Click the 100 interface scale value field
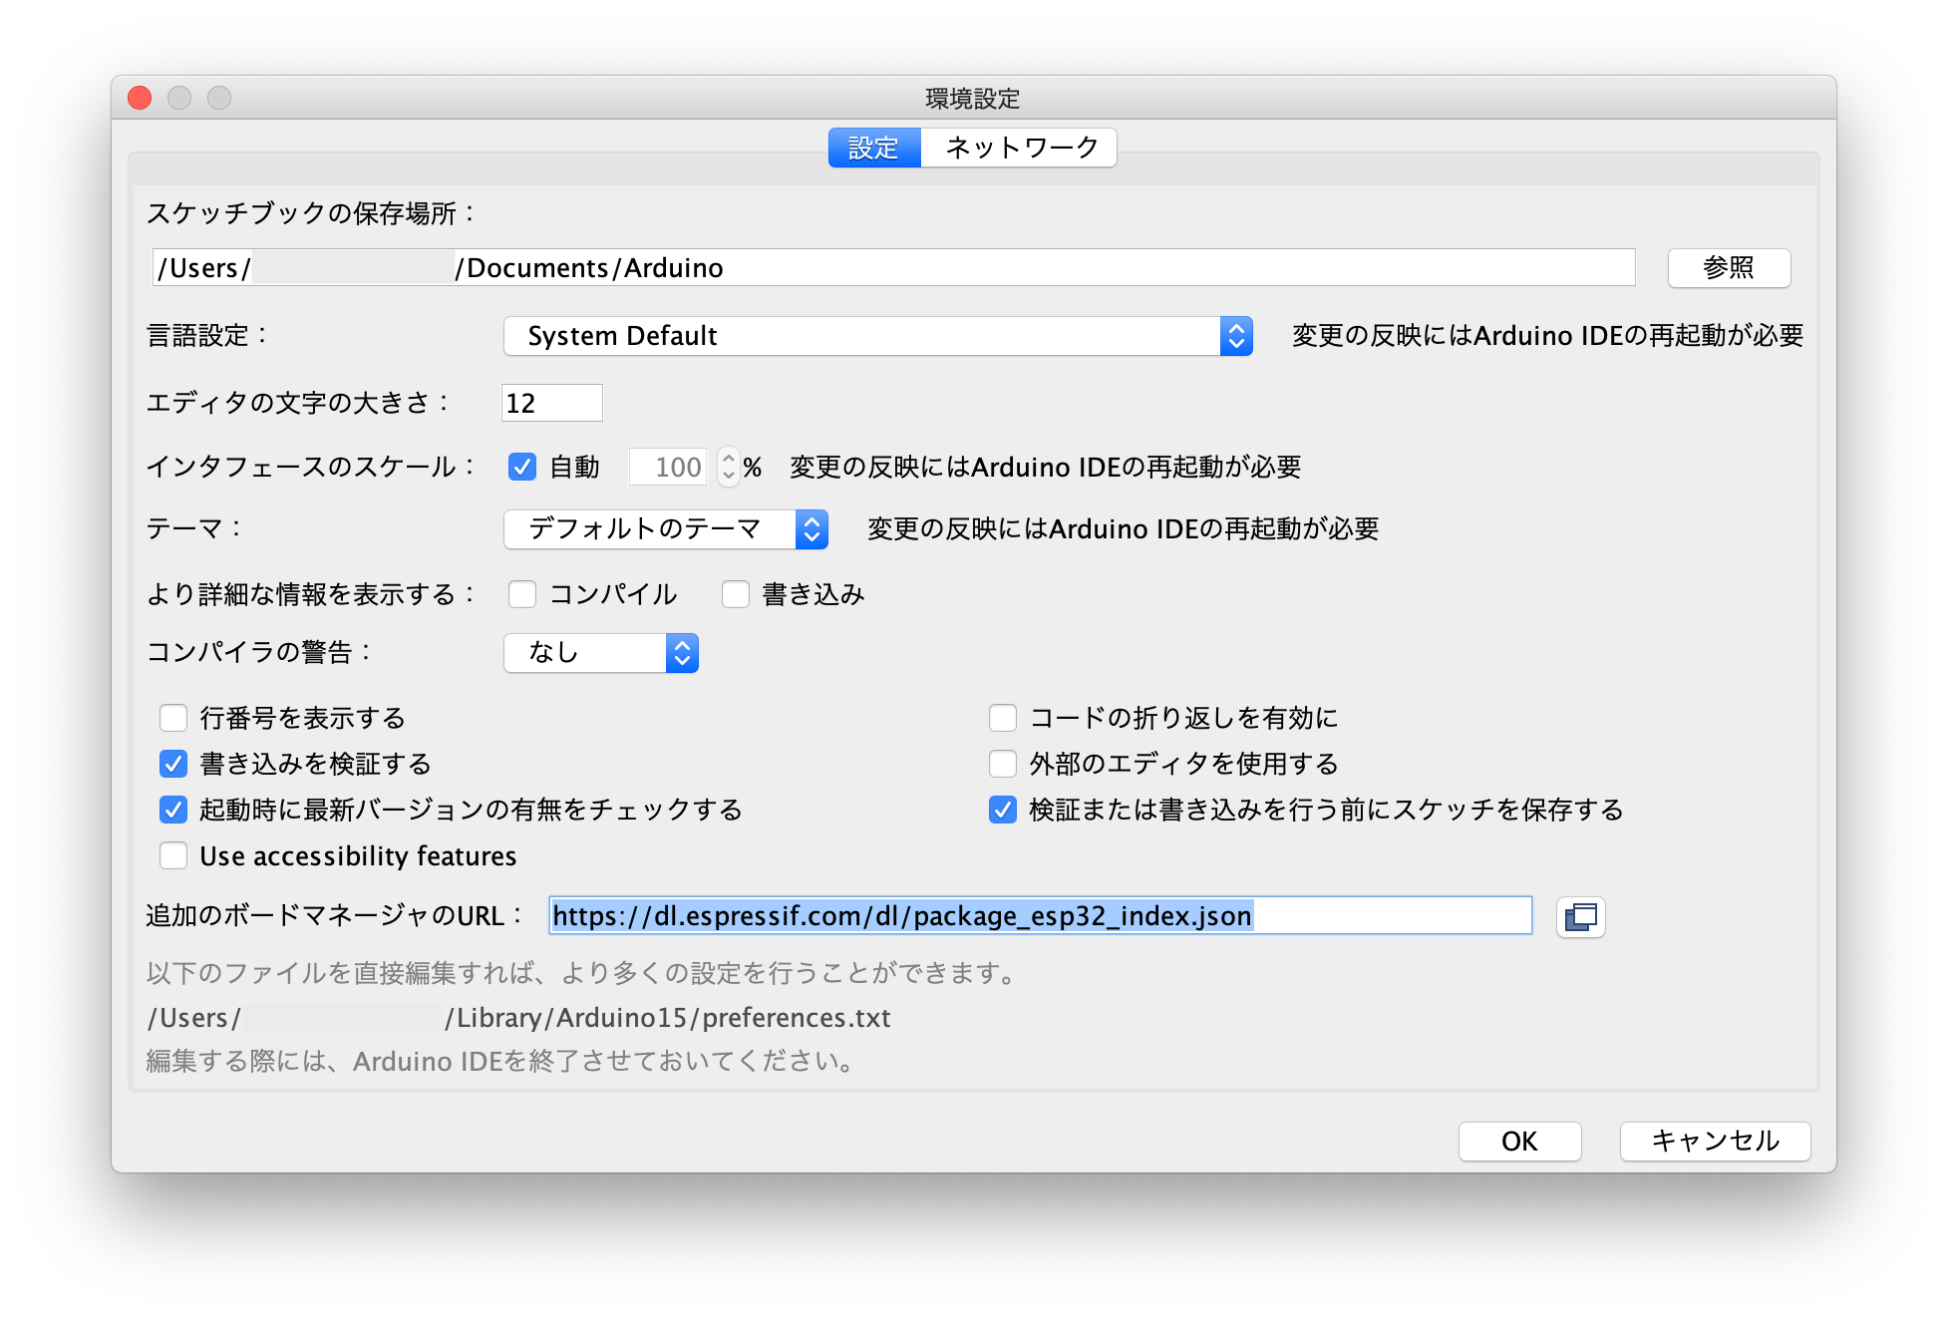The width and height of the screenshot is (1948, 1320). [667, 467]
